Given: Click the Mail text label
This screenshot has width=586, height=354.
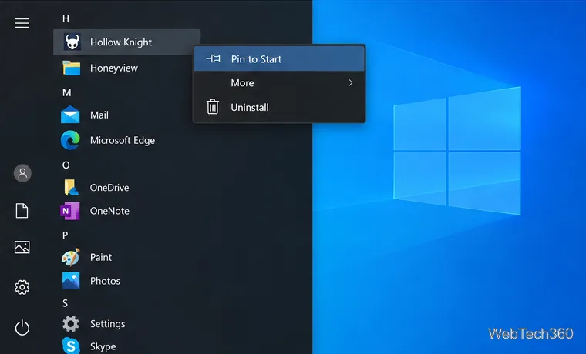Looking at the screenshot, I should pyautogui.click(x=99, y=115).
